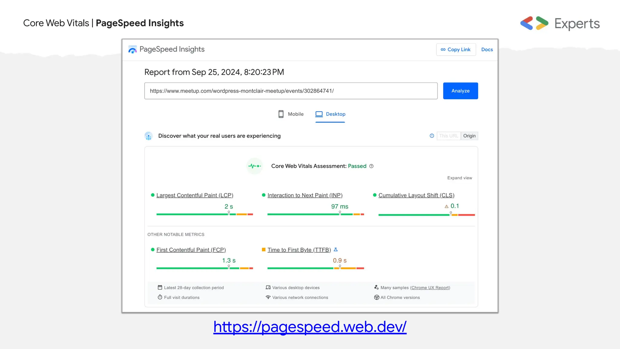
Task: Open Cumulative Layout Shift (CLS) link
Action: point(416,195)
